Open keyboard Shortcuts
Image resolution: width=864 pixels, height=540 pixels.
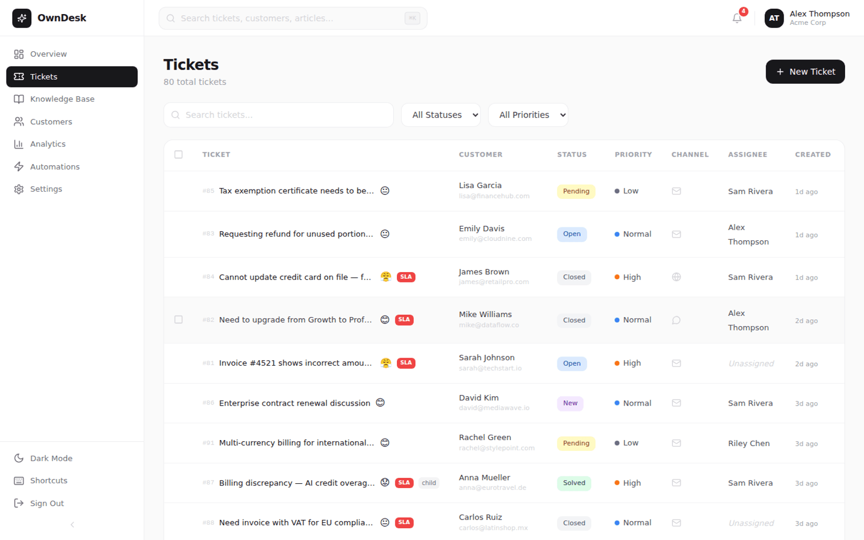(x=72, y=481)
